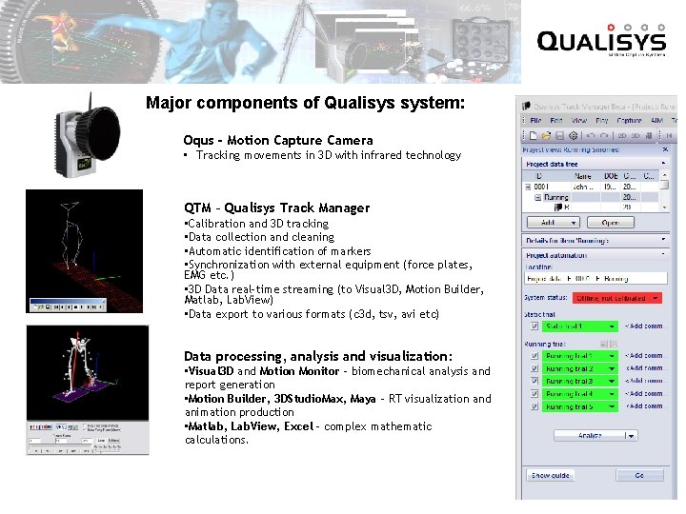
Task: Open the Add dropdown button
Action: pos(553,223)
